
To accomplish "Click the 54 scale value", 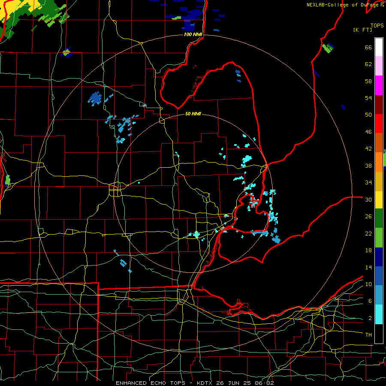I will click(368, 98).
